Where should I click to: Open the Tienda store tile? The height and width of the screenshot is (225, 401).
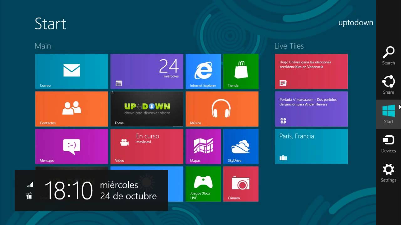(241, 71)
